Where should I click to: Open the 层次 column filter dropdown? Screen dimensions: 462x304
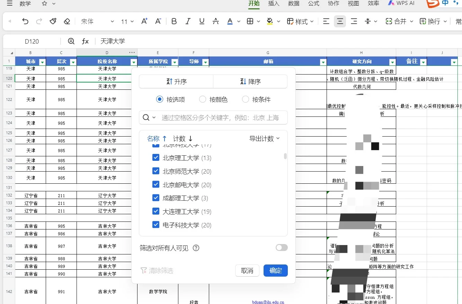pos(73,62)
